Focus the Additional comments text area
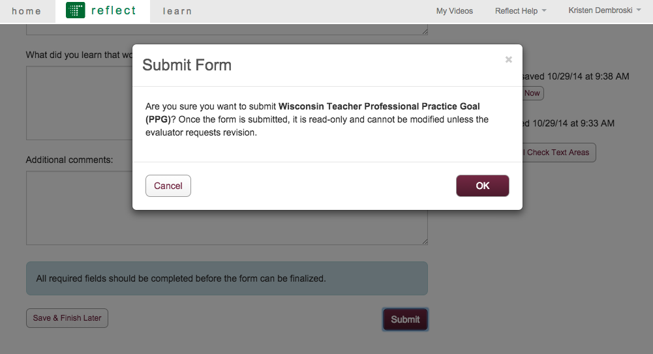 coord(227,208)
